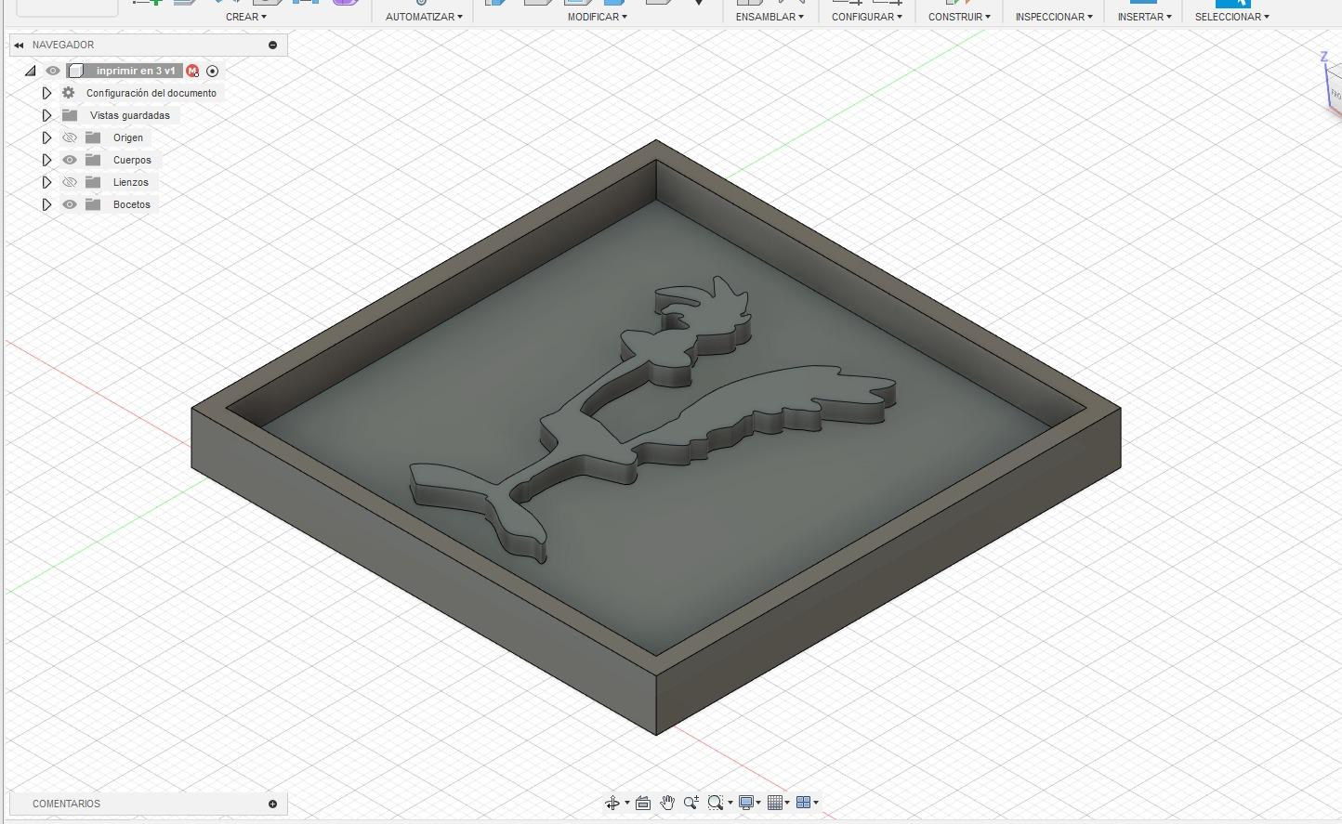Click the folder icon beside Vistas guardadas
Screen dimensions: 1342x824
tap(70, 115)
